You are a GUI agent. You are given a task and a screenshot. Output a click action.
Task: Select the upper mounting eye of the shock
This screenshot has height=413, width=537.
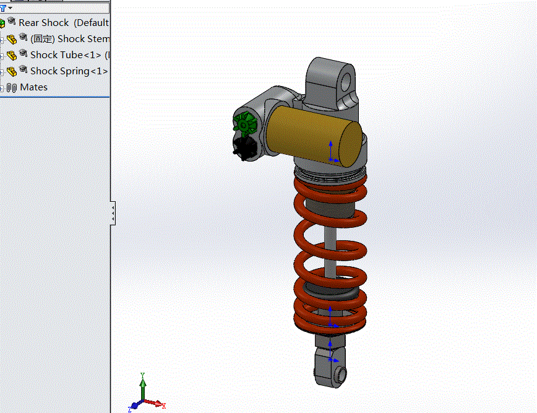pyautogui.click(x=332, y=84)
